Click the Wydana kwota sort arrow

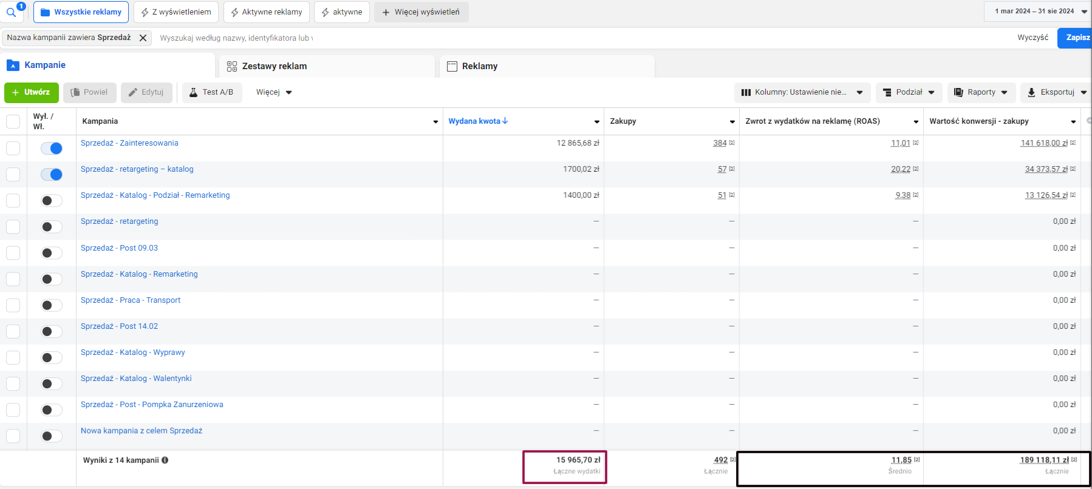pos(505,121)
